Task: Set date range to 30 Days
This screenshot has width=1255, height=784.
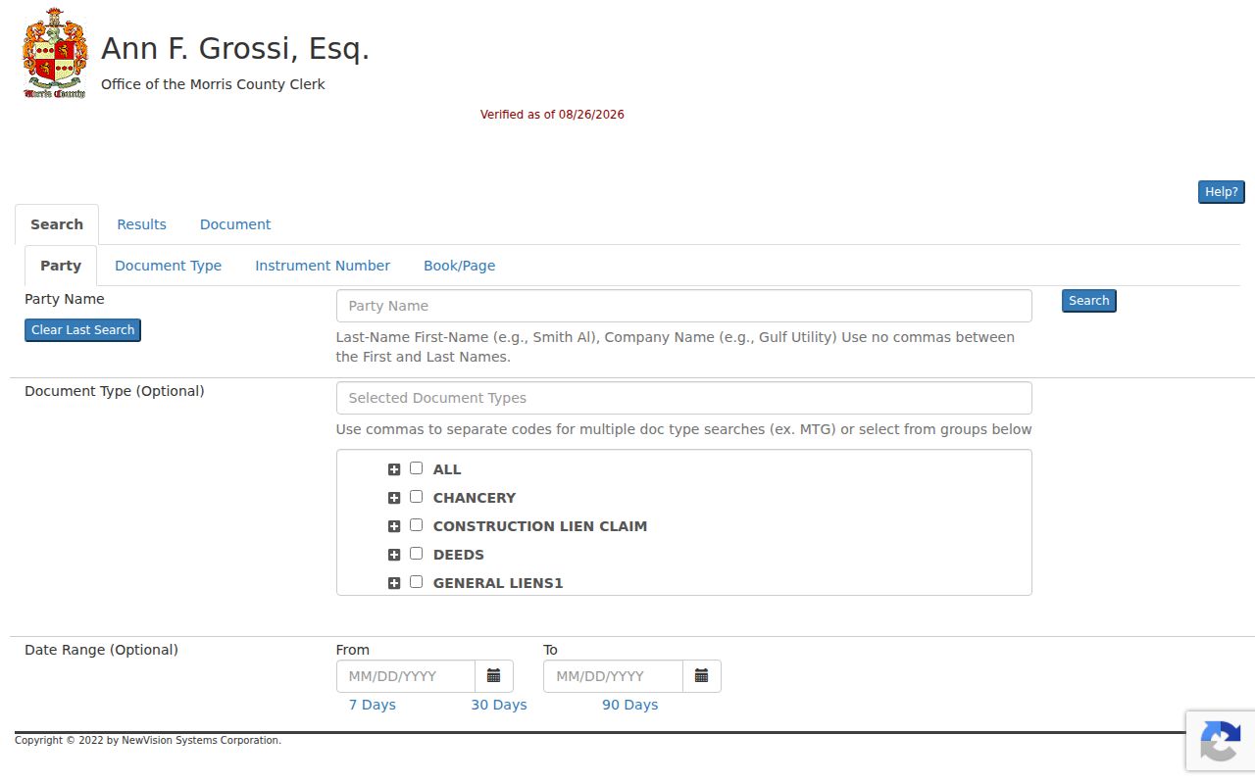Action: coord(499,705)
